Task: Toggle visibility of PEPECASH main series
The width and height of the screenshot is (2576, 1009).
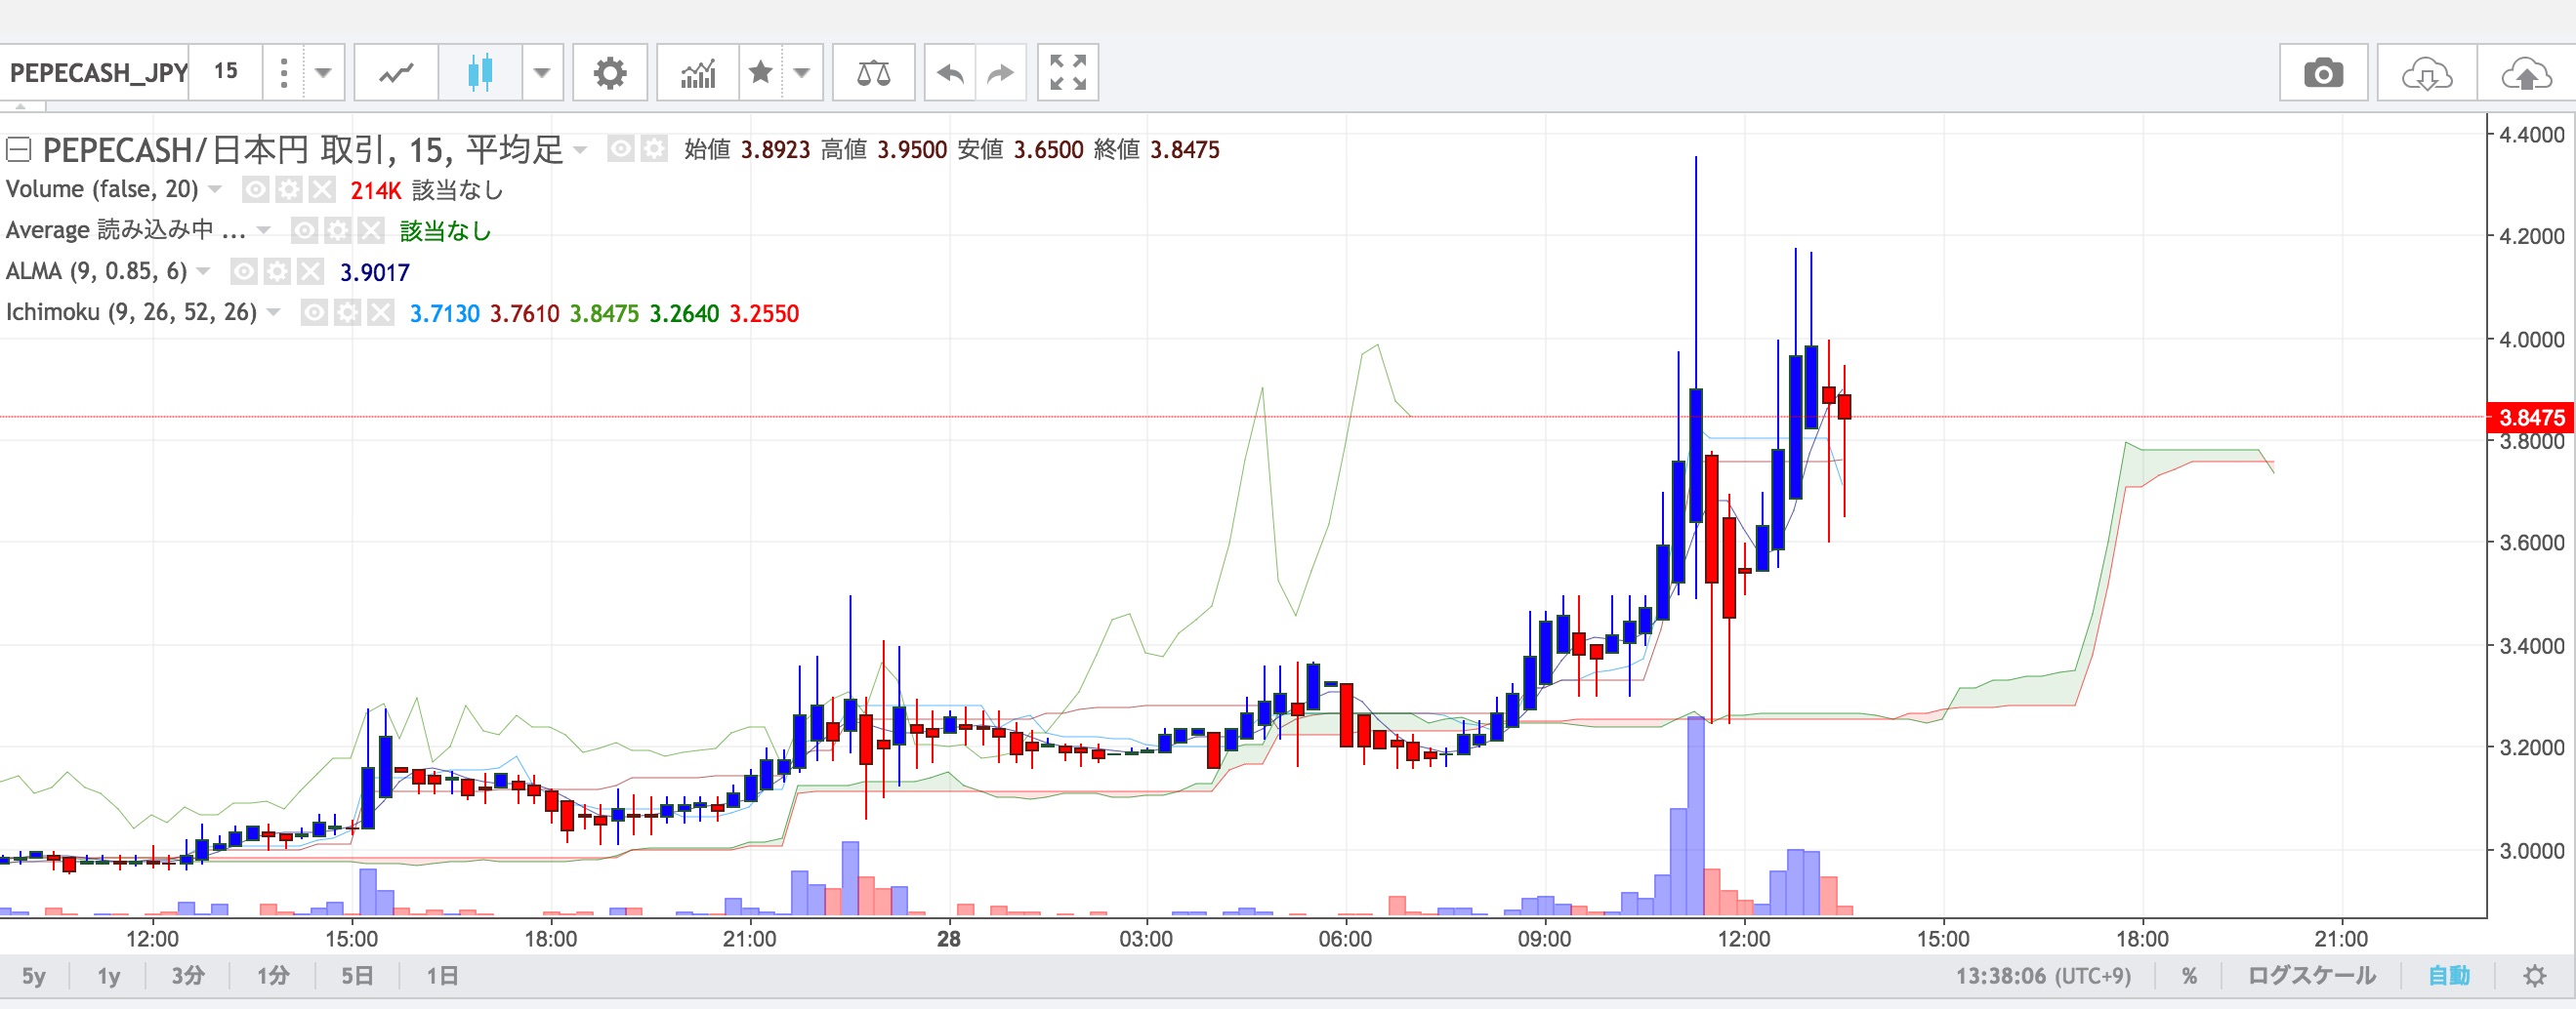Action: [621, 150]
